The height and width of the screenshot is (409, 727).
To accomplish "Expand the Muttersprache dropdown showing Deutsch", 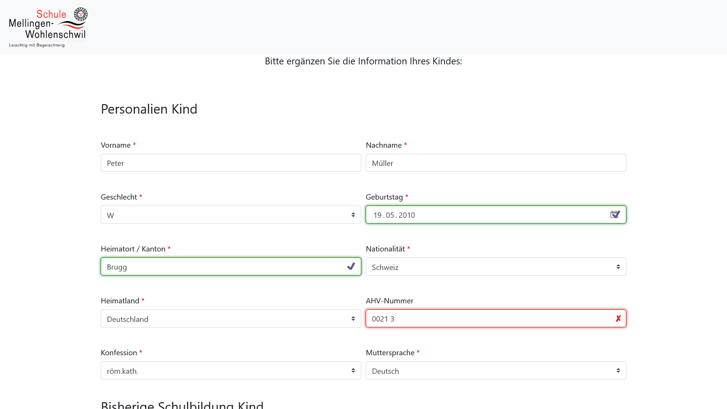I will coord(496,370).
